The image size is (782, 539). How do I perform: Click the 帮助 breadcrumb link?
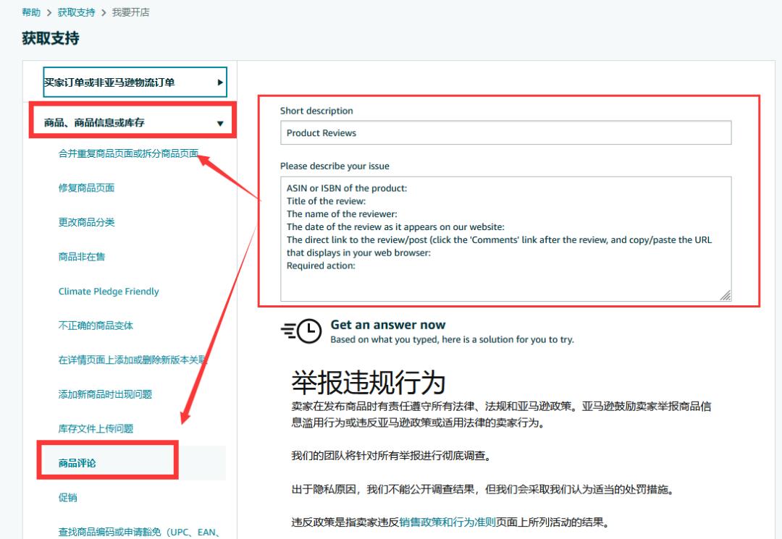[x=30, y=12]
